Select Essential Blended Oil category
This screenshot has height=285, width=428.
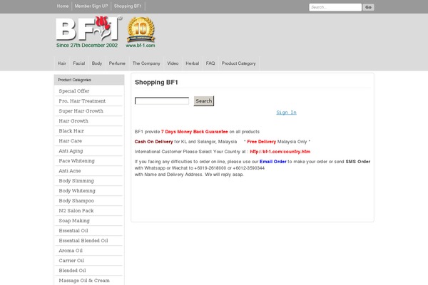89,241
